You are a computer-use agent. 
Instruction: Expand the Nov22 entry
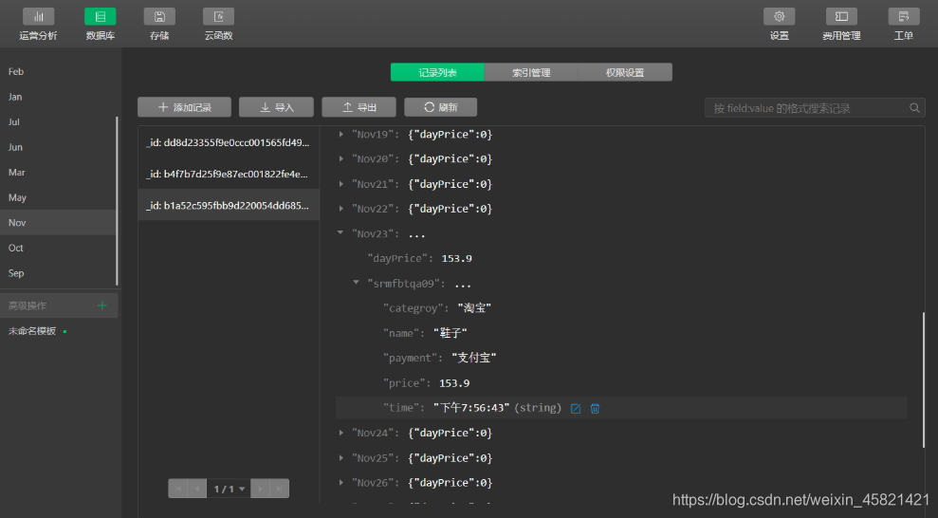click(x=341, y=209)
